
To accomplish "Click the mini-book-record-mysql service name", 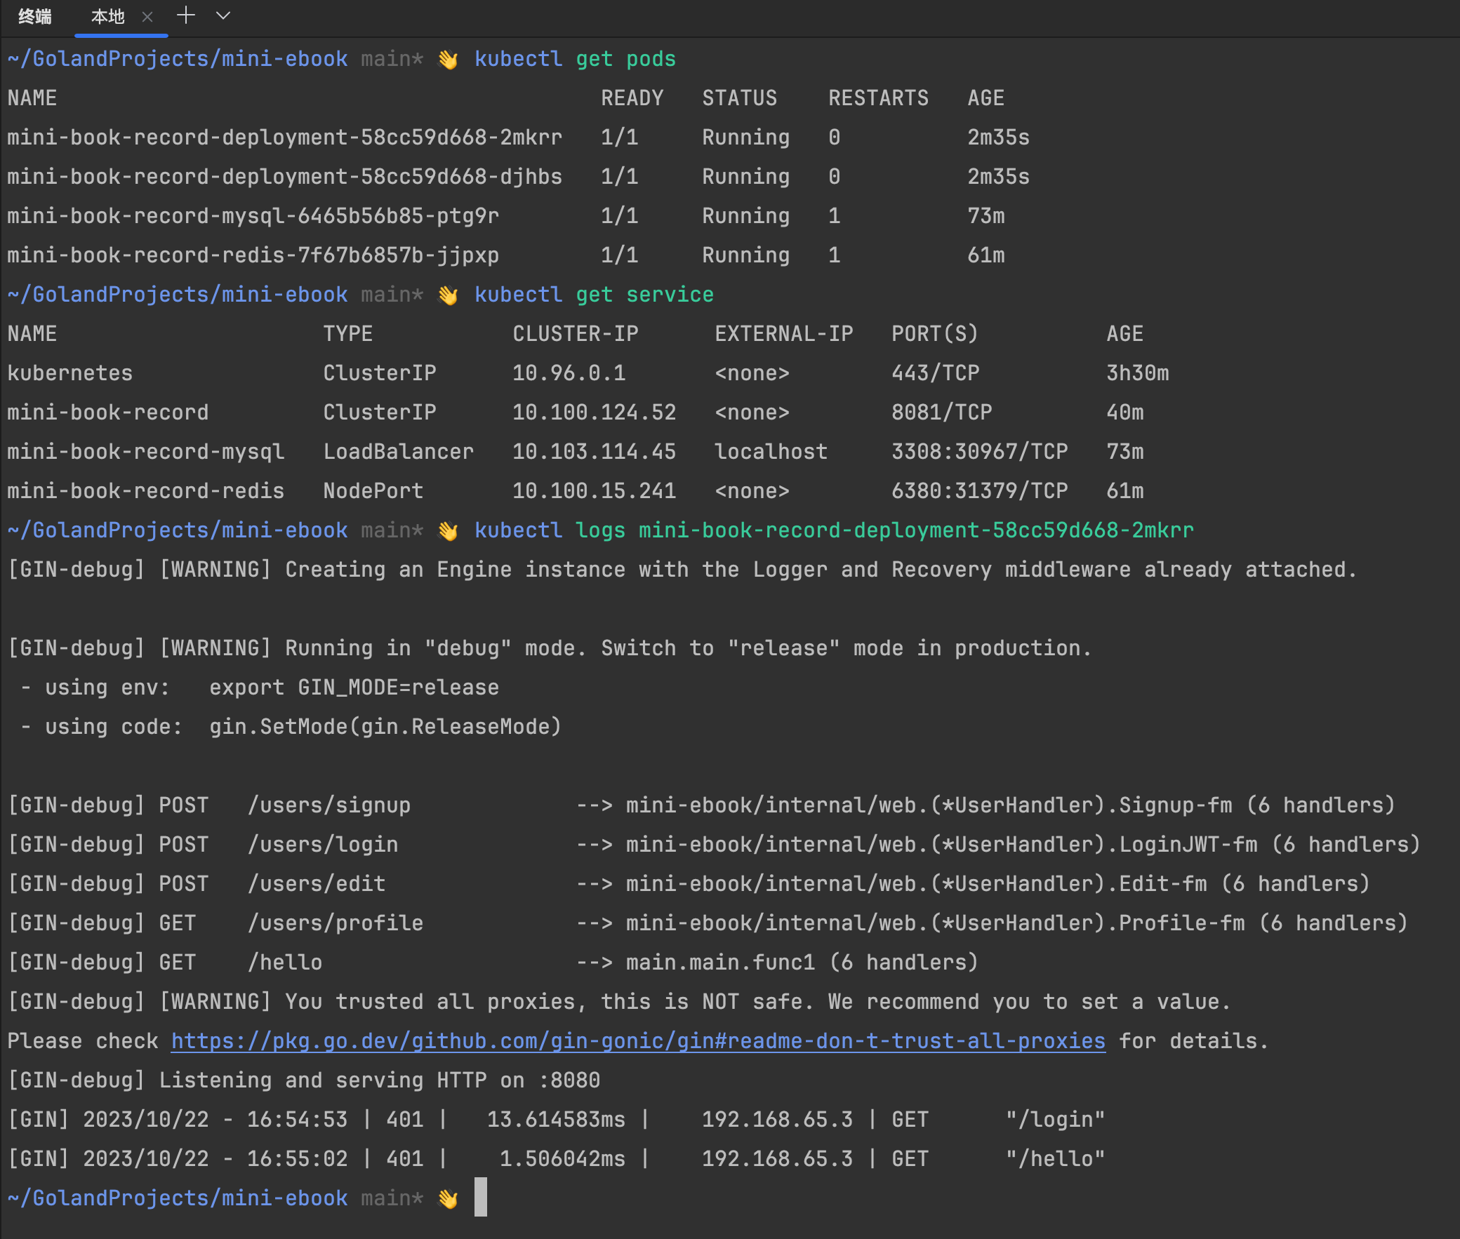I will click(x=145, y=452).
